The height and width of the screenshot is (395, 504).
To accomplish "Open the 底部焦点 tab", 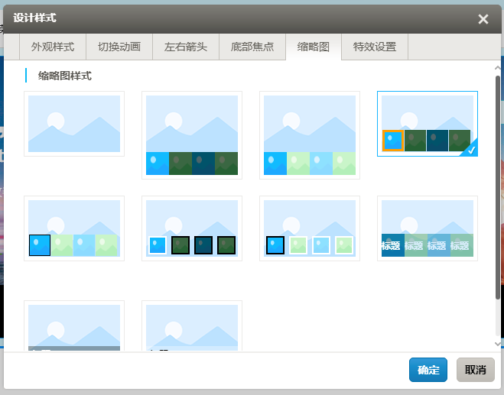I will coord(252,47).
